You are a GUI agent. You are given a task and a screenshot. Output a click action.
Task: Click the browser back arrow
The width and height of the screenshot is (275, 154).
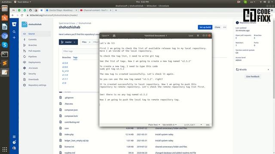pyautogui.click(x=12, y=15)
